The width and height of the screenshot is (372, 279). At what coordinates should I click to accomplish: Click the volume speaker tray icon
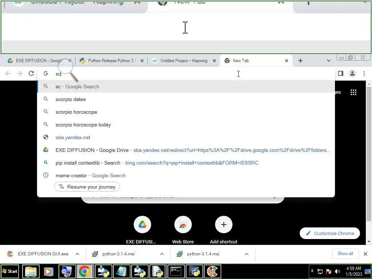tap(337, 271)
